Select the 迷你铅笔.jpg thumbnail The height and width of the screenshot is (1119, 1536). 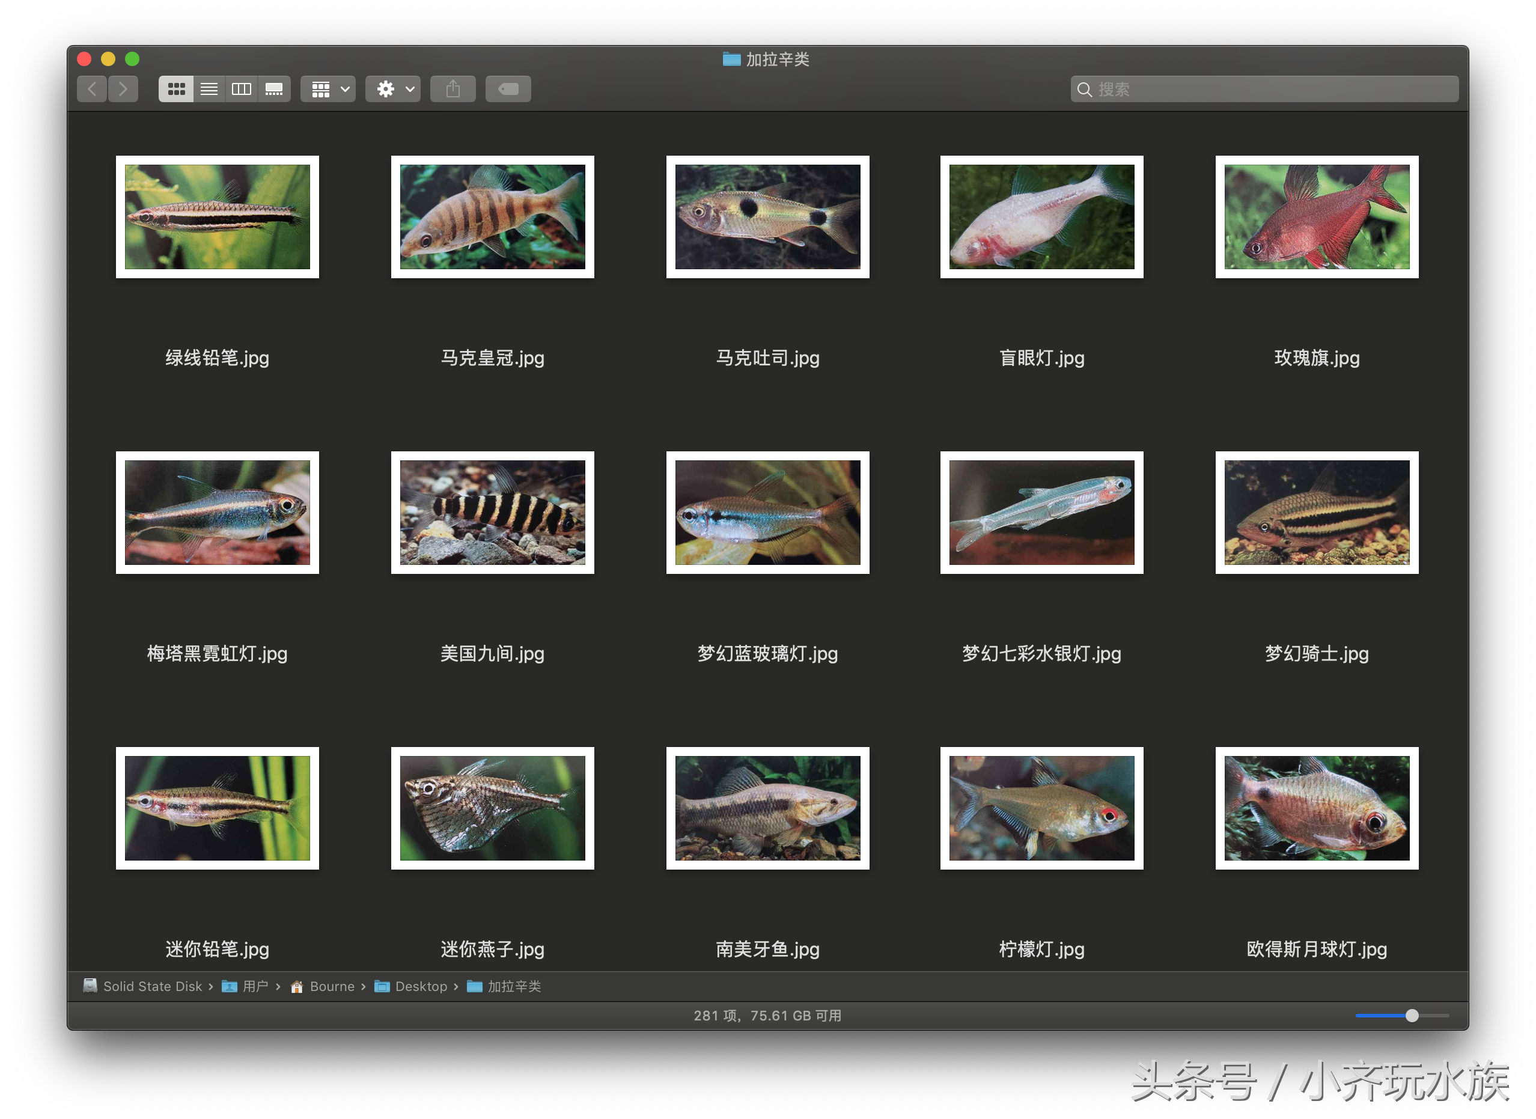click(218, 808)
